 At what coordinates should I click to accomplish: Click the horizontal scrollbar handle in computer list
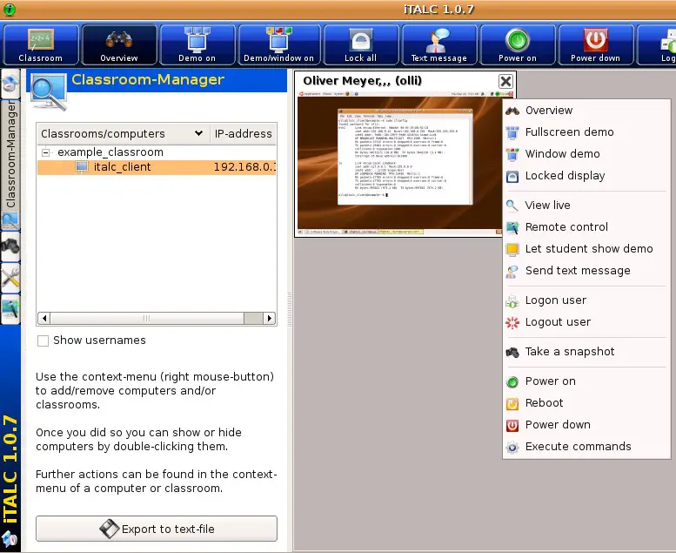click(146, 319)
